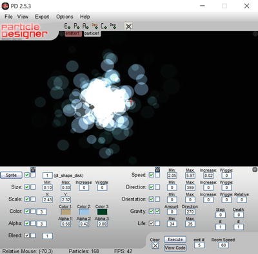Toggle the first Direction checkbox
The image size is (258, 254).
[152, 187]
